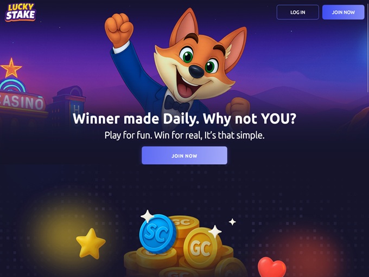Click the page scrollbar on right edge
Screen dimensions: 369x277
pos(367,47)
